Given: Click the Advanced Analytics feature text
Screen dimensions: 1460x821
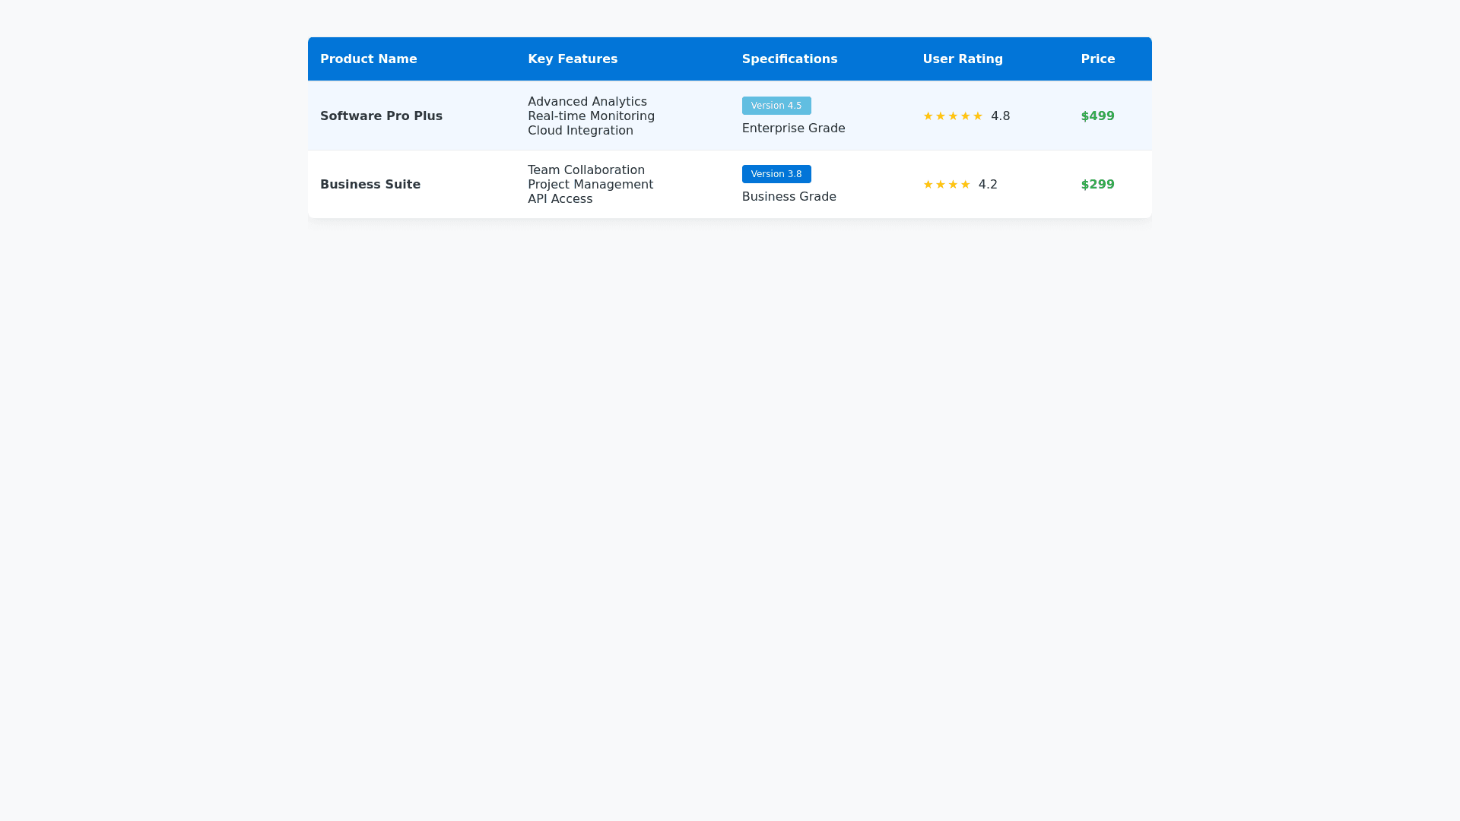Looking at the screenshot, I should point(587,102).
